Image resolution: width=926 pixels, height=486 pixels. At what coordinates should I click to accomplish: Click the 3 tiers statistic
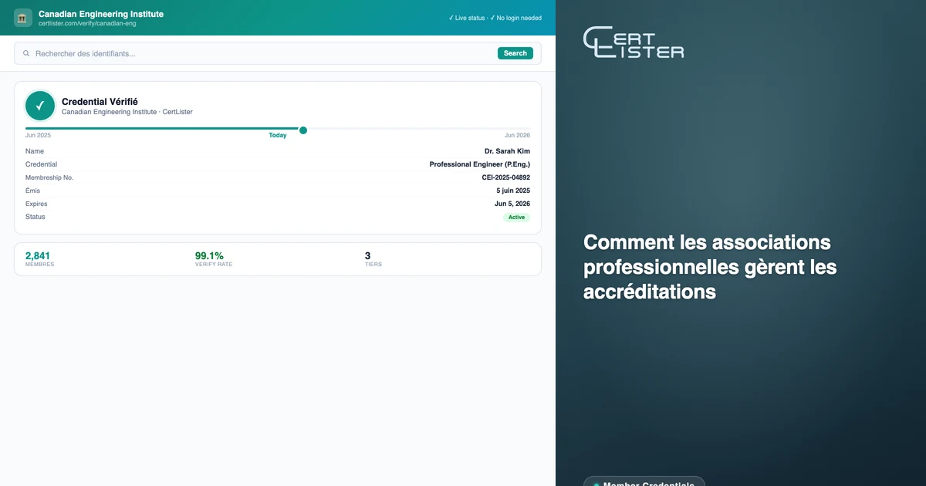(x=373, y=258)
